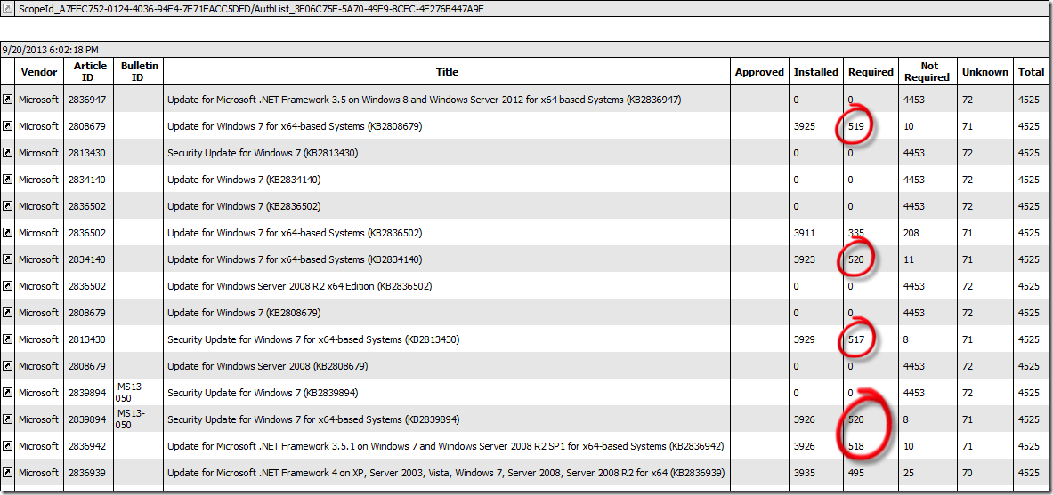Viewport: 1053px width, 495px height.
Task: Select the Bulletin ID column header
Action: tap(139, 72)
